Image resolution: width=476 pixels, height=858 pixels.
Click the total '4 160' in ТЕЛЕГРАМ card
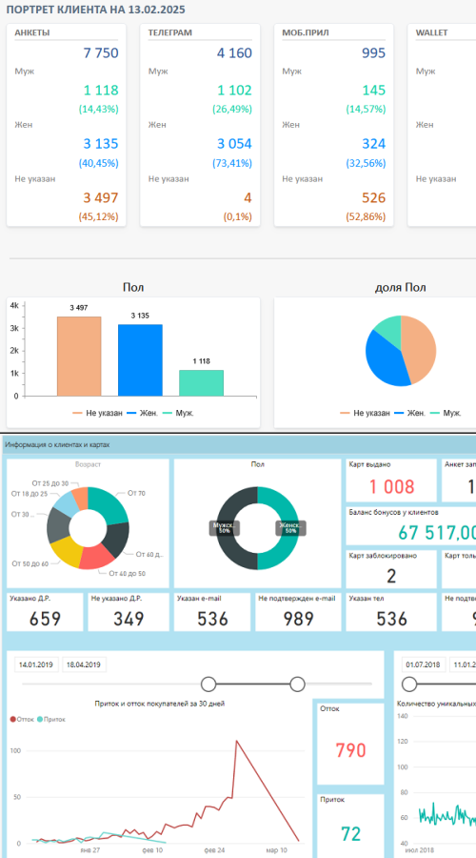click(x=234, y=53)
